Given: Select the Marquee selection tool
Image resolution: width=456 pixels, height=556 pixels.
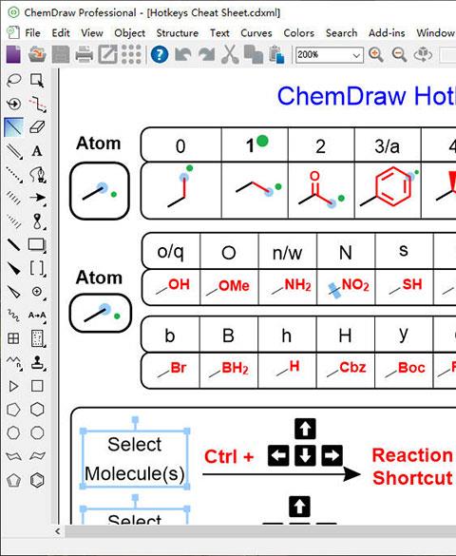Looking at the screenshot, I should (x=37, y=81).
